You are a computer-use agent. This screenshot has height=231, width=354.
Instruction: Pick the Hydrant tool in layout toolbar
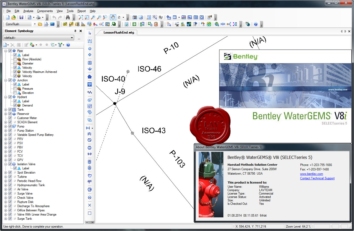point(90,55)
